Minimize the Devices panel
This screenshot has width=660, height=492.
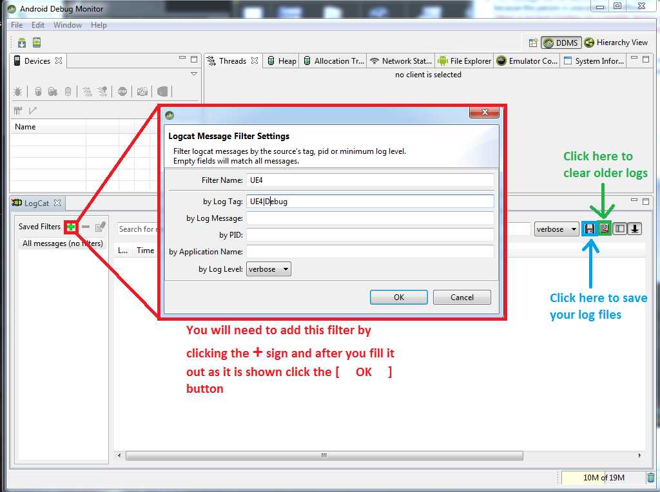pyautogui.click(x=182, y=58)
